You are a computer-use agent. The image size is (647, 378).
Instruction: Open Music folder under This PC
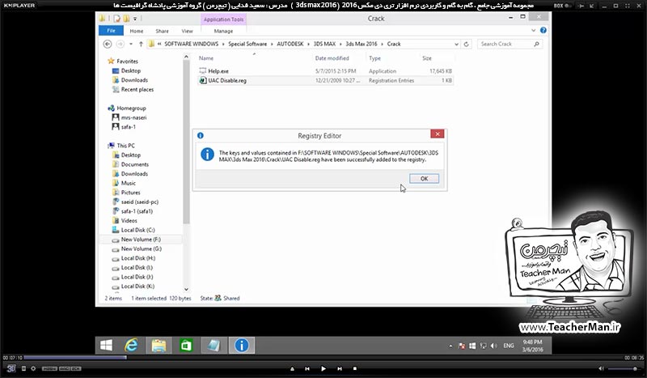(x=129, y=183)
